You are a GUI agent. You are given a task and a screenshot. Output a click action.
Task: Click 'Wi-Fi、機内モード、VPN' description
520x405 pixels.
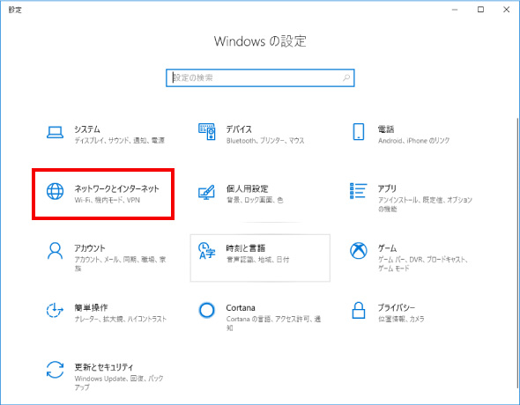click(108, 200)
